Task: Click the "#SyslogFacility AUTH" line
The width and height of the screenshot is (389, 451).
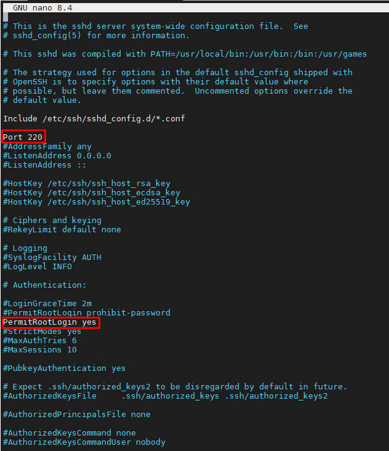Action: pyautogui.click(x=52, y=257)
